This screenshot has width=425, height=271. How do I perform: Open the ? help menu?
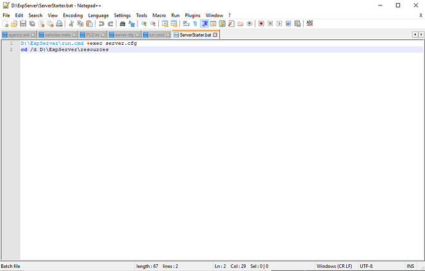(230, 15)
